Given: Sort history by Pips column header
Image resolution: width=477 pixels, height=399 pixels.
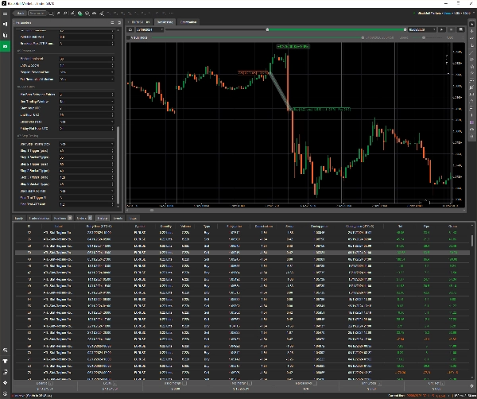Looking at the screenshot, I should [x=426, y=227].
